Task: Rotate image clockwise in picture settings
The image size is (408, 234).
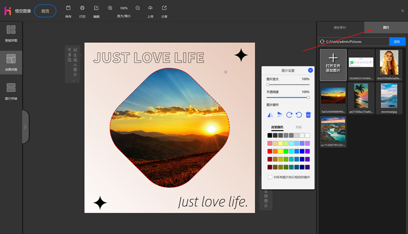Action: click(x=289, y=115)
